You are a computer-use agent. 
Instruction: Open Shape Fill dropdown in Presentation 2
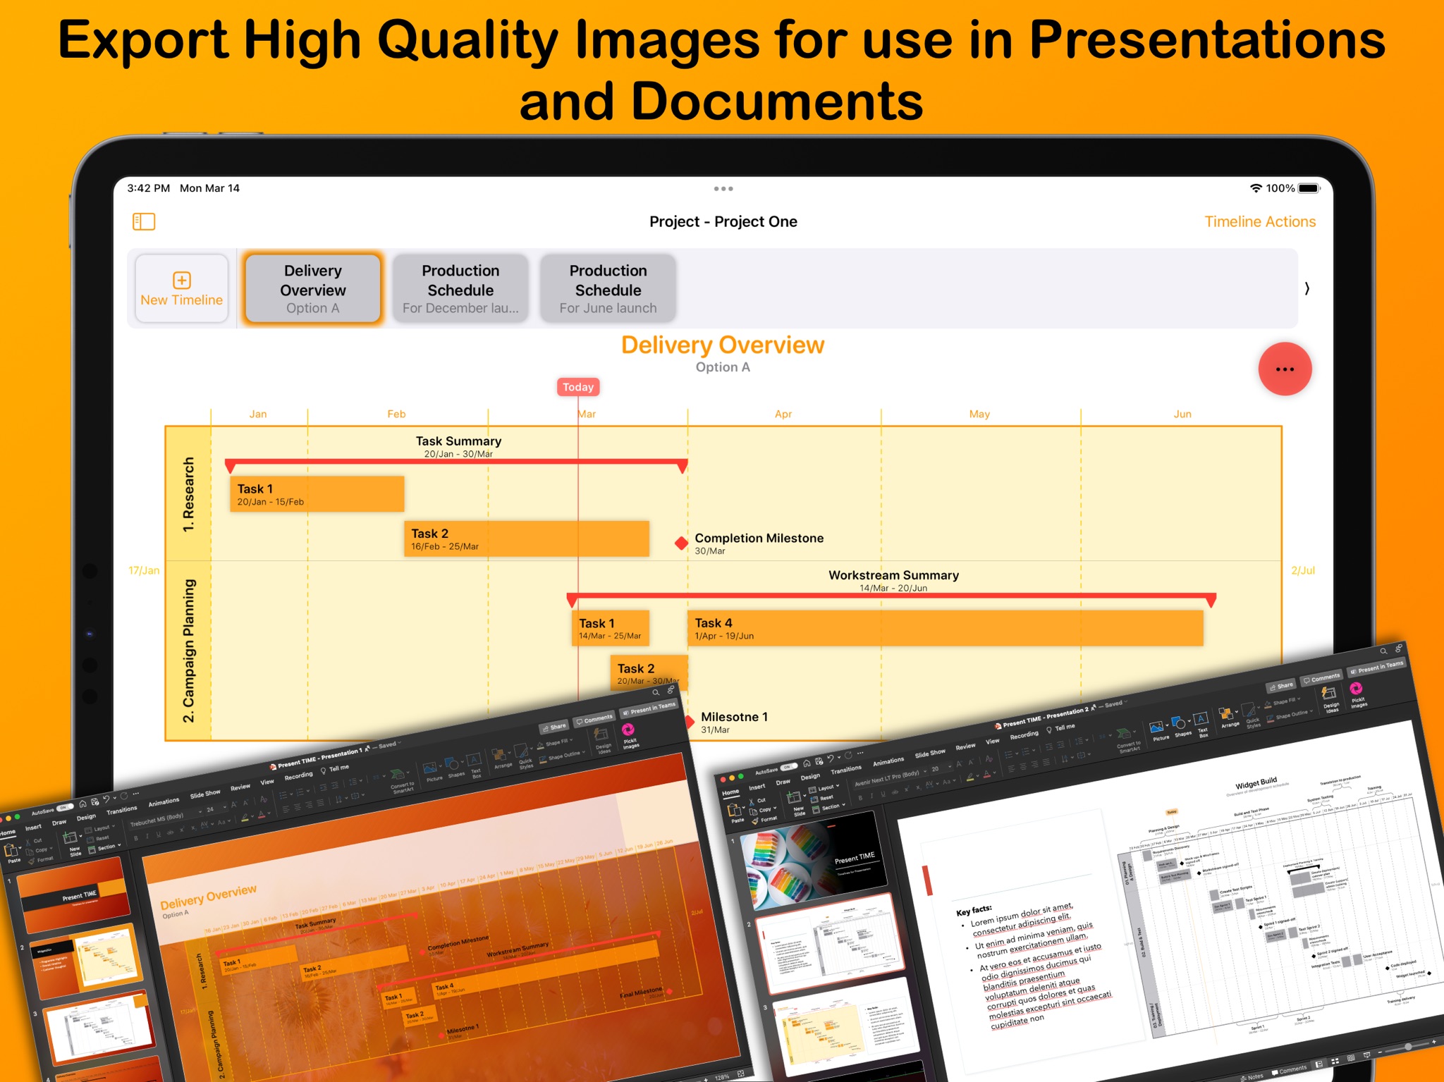pos(1283,702)
